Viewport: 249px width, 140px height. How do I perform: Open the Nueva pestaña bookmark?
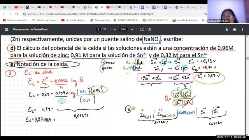(100, 20)
